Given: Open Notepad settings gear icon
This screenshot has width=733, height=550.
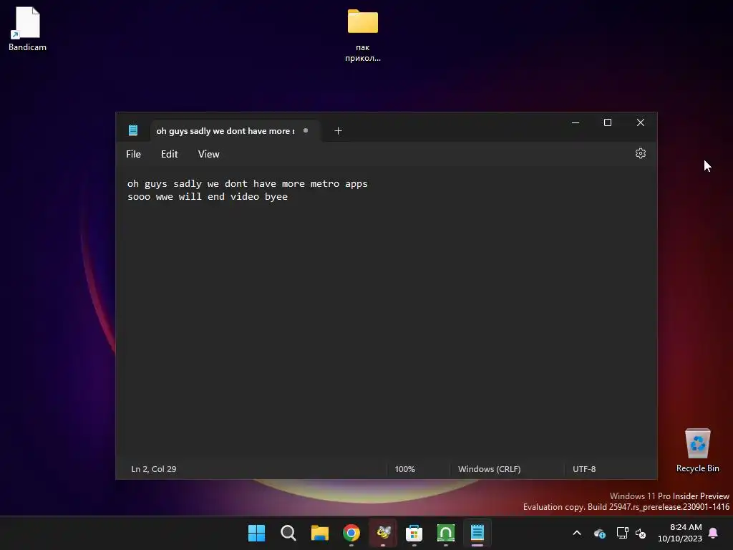Looking at the screenshot, I should coord(641,153).
